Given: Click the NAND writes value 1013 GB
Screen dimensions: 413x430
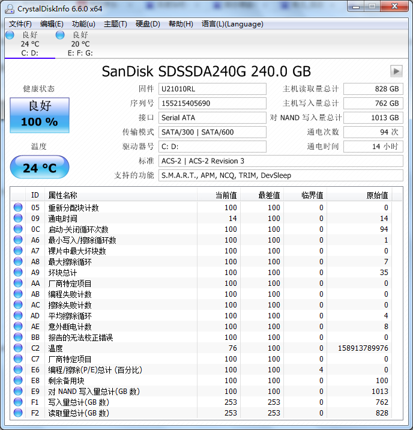Looking at the screenshot, I should [373, 118].
